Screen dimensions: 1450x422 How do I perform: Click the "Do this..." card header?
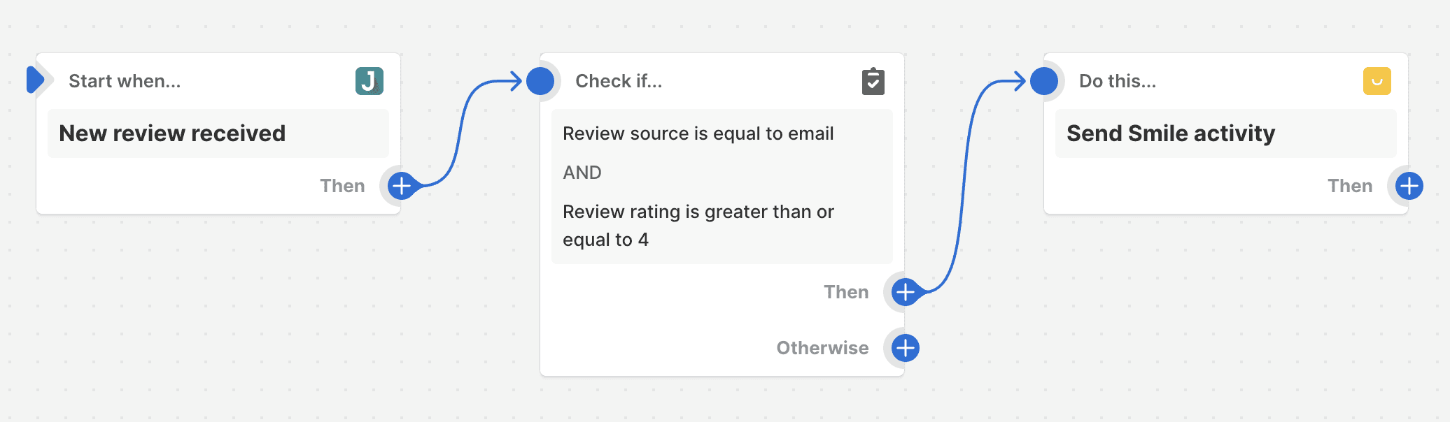point(1118,81)
